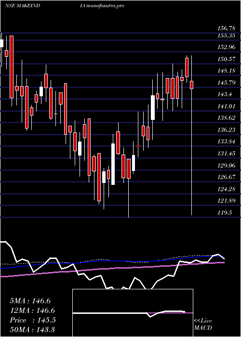Click the 136.23 price level label

(x=227, y=130)
